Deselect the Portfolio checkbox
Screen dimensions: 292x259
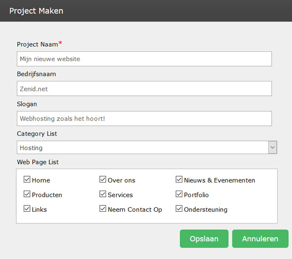click(x=179, y=194)
